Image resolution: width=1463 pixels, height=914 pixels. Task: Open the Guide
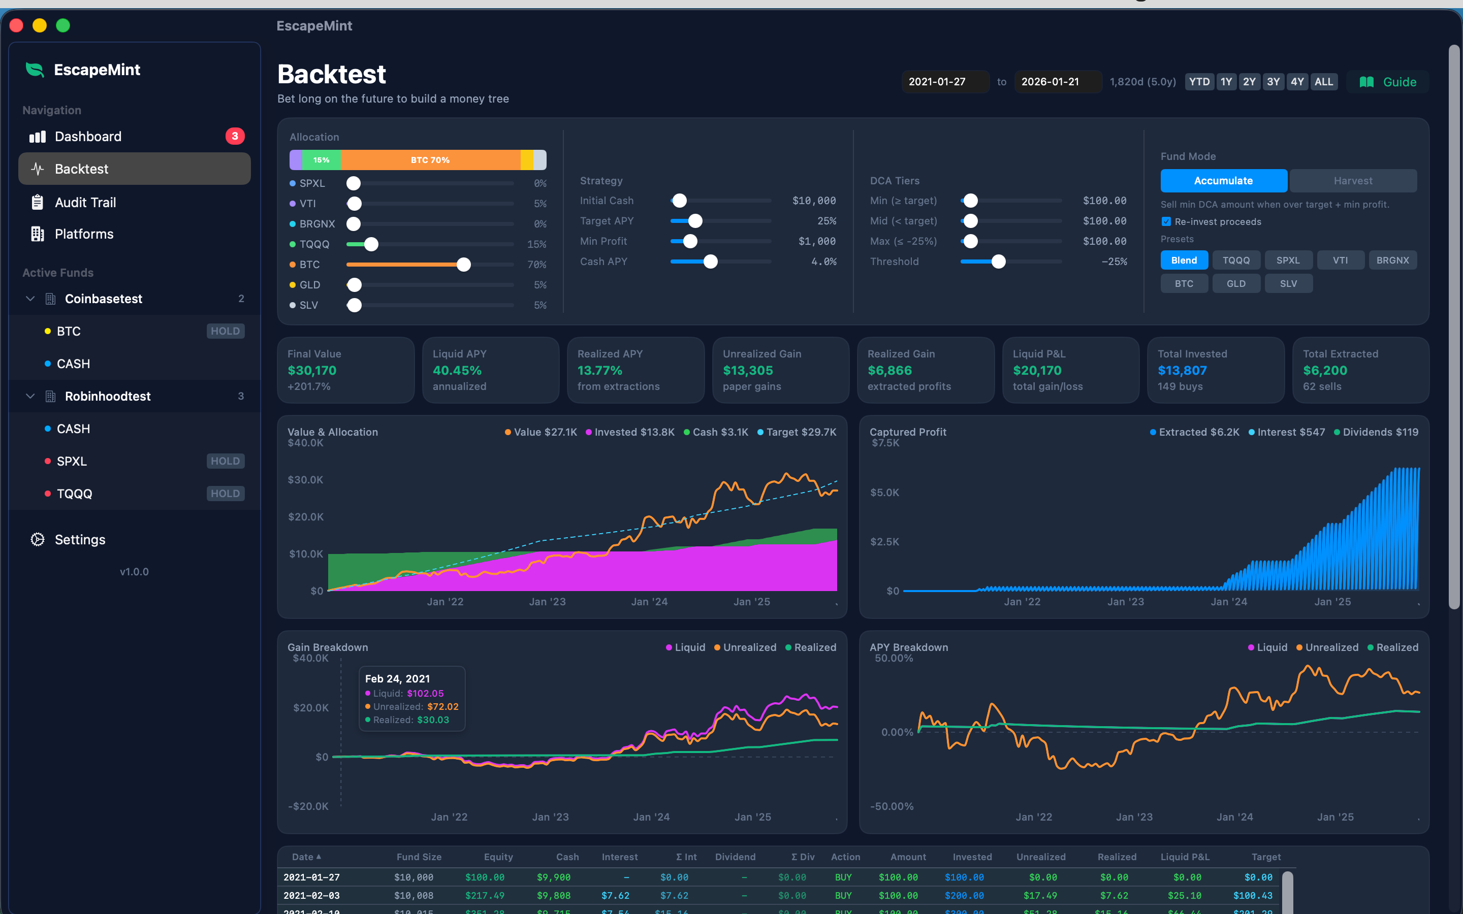tap(1388, 82)
